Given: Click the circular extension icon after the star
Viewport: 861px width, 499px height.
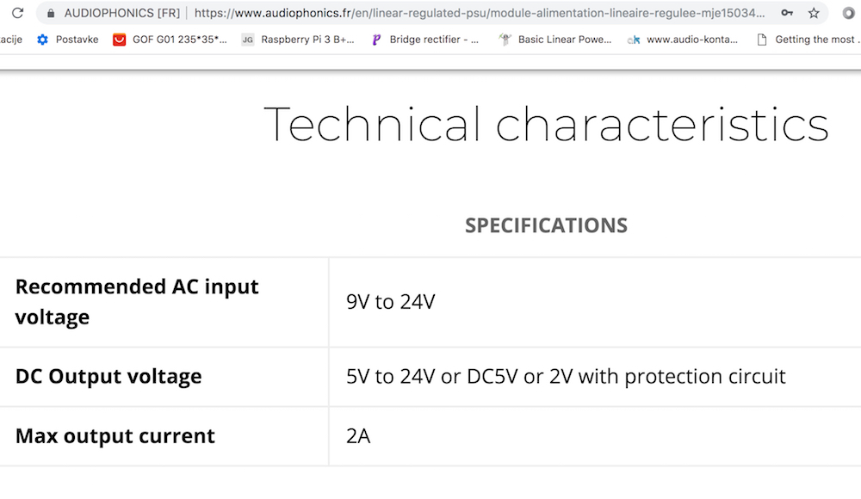Looking at the screenshot, I should click(x=849, y=13).
